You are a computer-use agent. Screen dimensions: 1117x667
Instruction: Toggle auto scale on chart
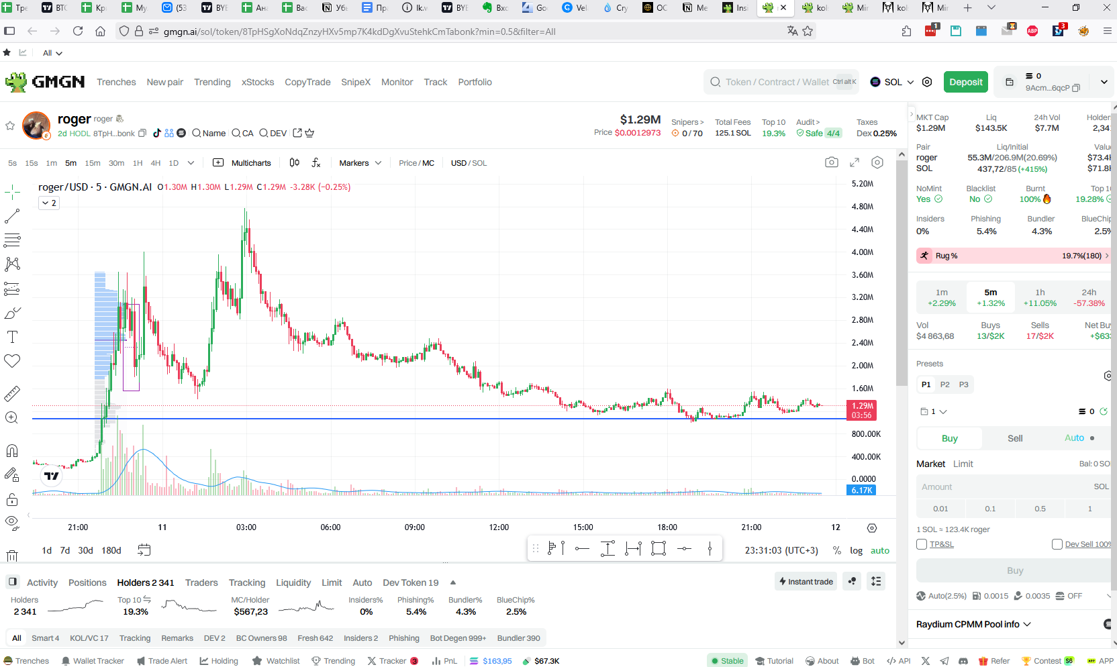880,550
